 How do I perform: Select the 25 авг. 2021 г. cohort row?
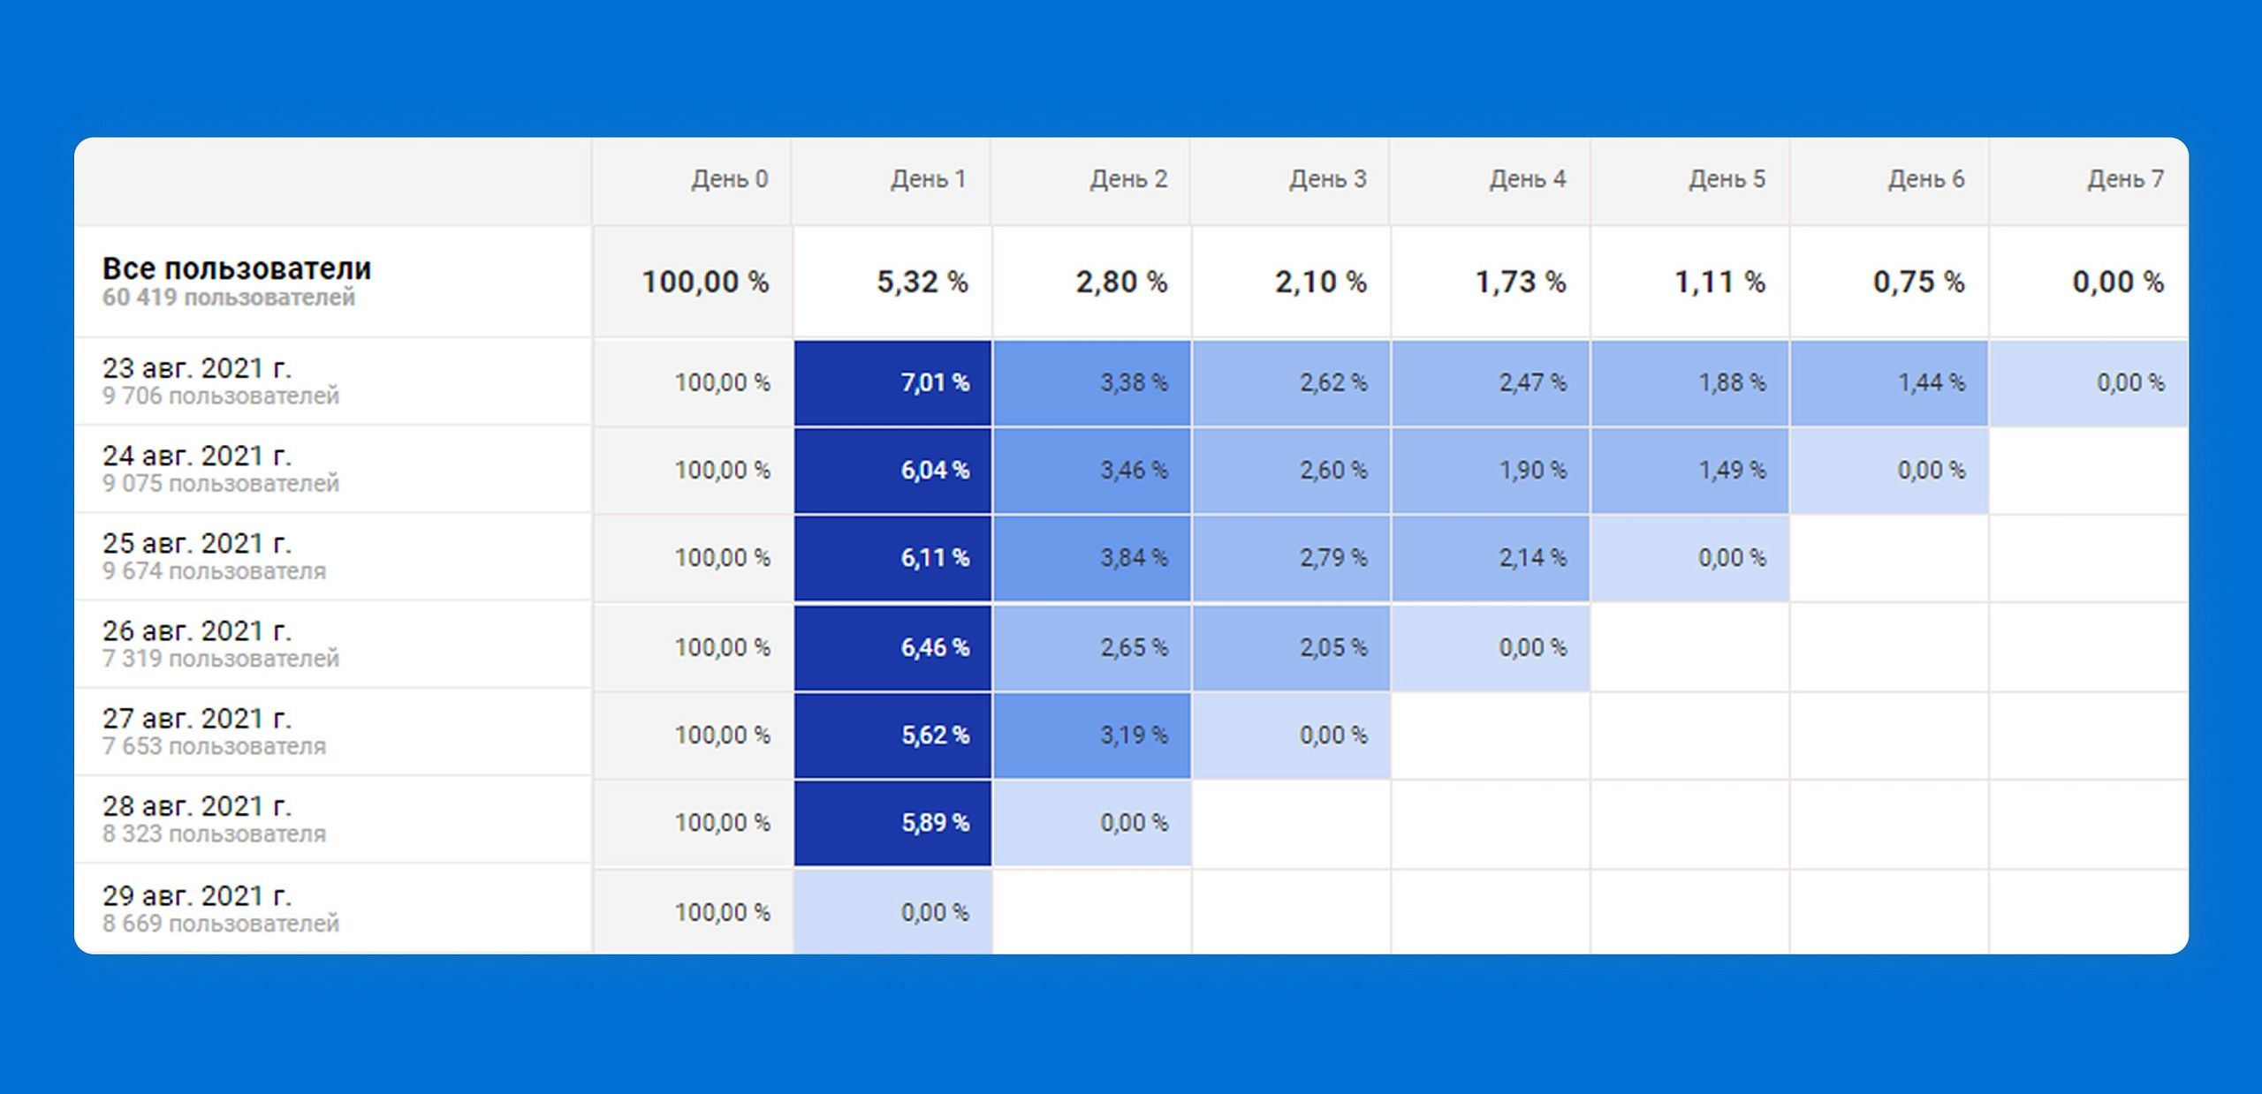(x=197, y=544)
